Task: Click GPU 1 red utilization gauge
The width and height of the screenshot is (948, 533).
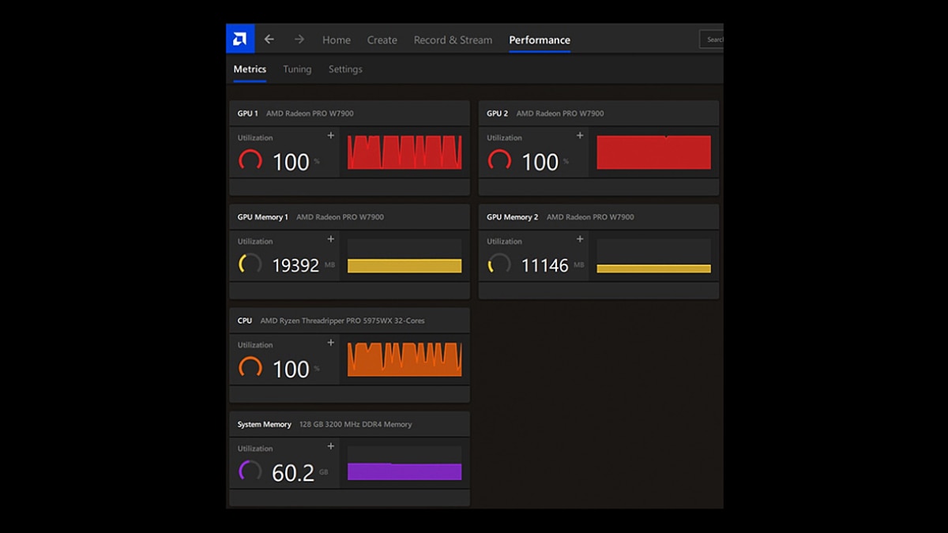Action: tap(250, 161)
